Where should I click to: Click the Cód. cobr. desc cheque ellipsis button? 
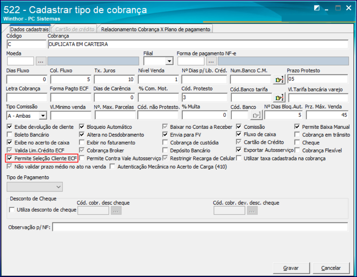(x=116, y=210)
